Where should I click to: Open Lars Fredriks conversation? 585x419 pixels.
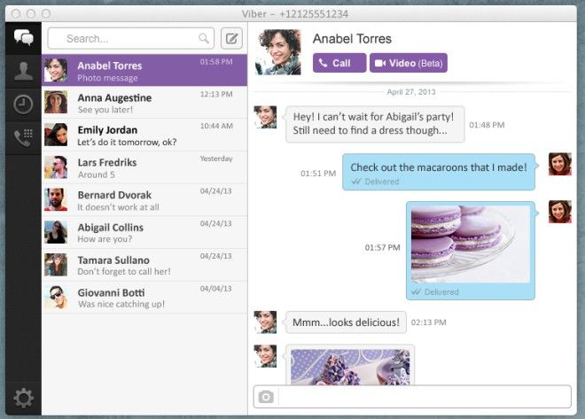pos(144,168)
